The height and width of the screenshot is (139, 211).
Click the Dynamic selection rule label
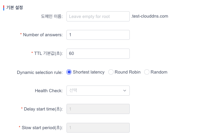tap(40, 72)
